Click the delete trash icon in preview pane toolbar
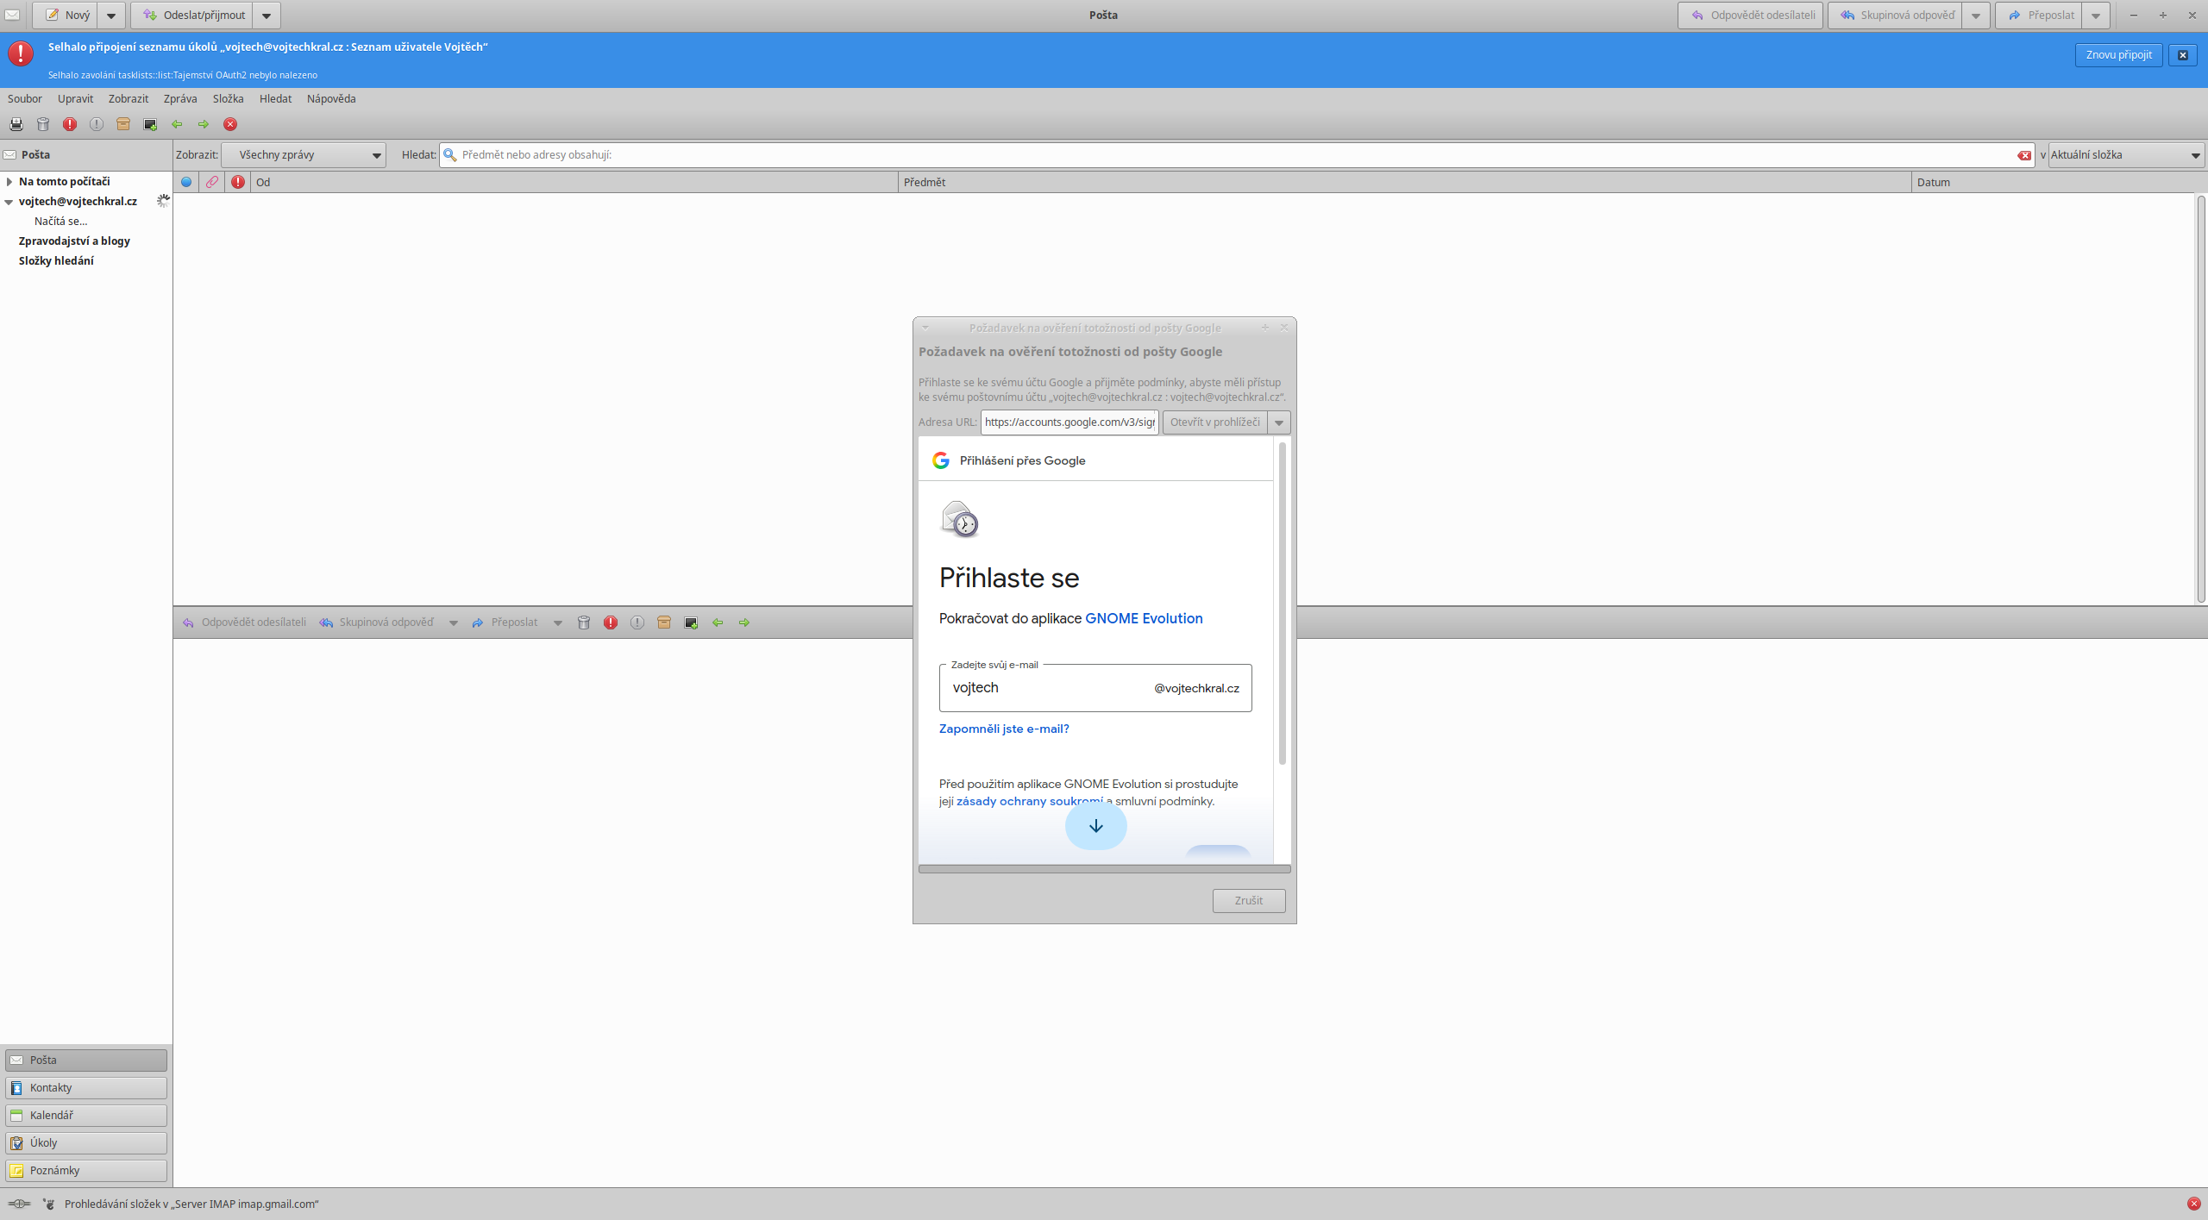 (x=584, y=623)
